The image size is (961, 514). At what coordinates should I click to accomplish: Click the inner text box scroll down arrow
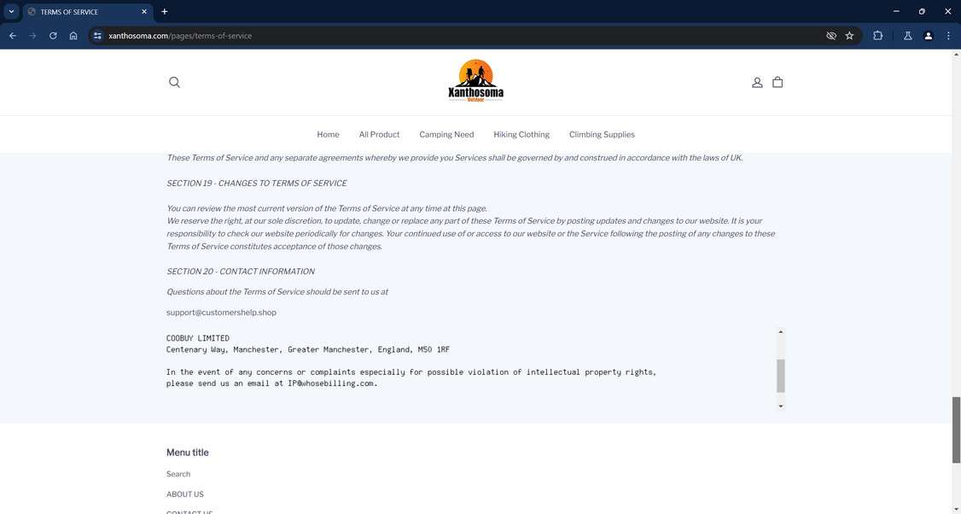coord(781,406)
